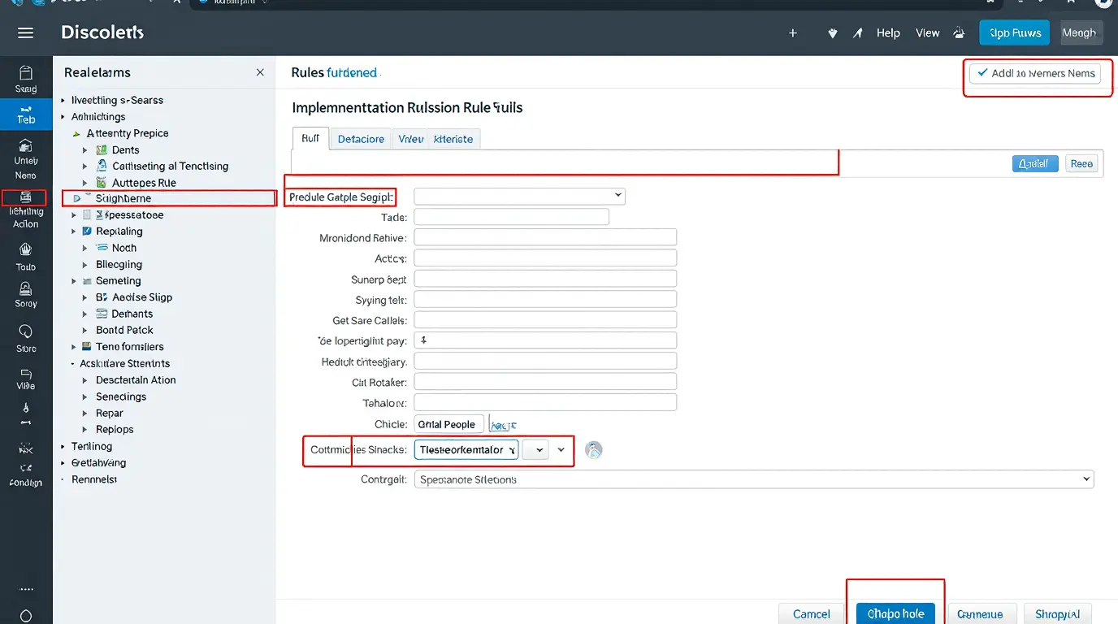The image size is (1118, 624).
Task: Click the icon right of View
Action: coord(959,33)
